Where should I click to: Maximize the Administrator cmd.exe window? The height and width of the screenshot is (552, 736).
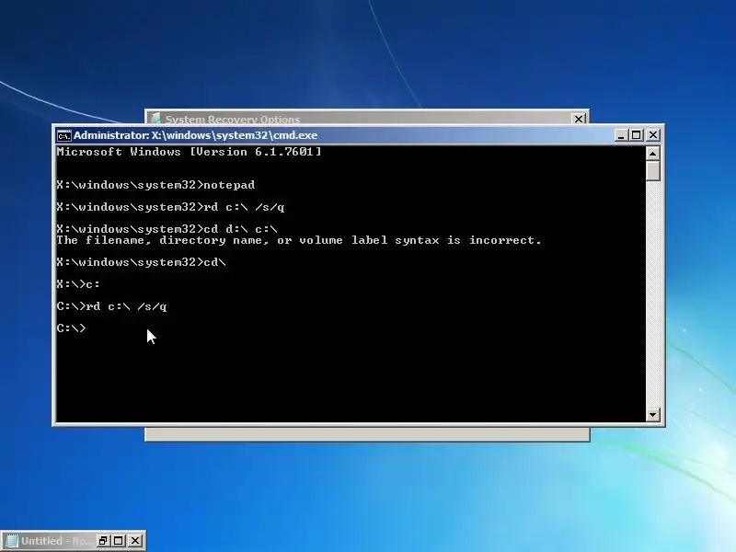click(x=637, y=135)
